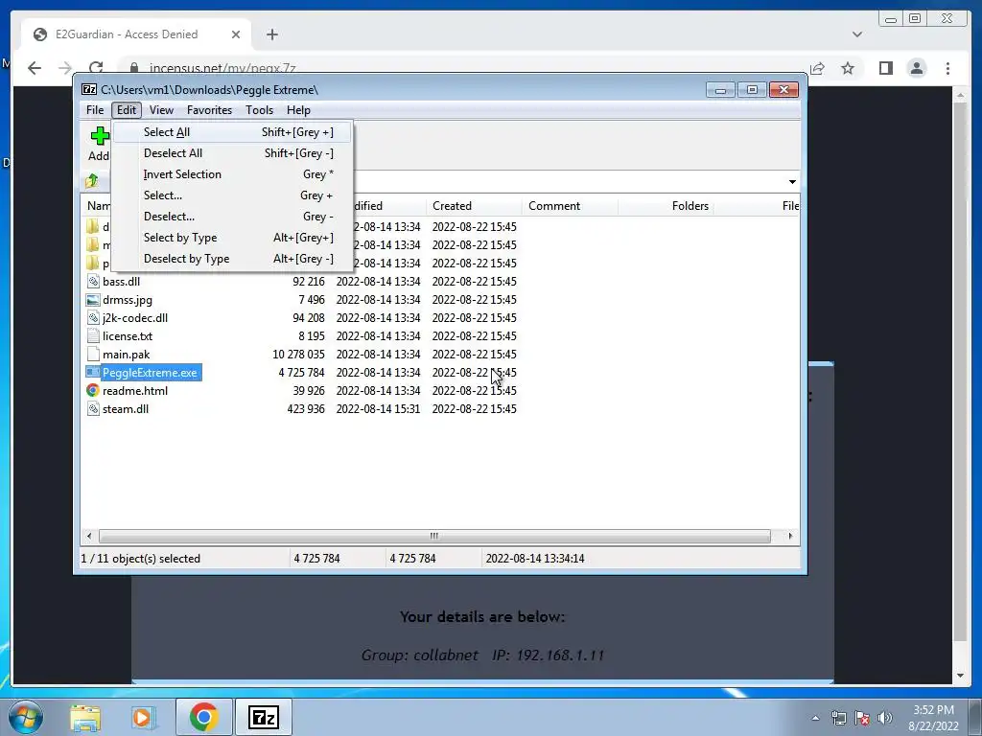Click Chrome's reload page icon
Screen dimensions: 982x736
(96, 68)
